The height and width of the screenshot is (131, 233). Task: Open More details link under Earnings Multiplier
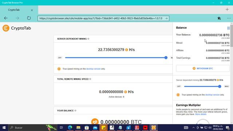(201, 114)
